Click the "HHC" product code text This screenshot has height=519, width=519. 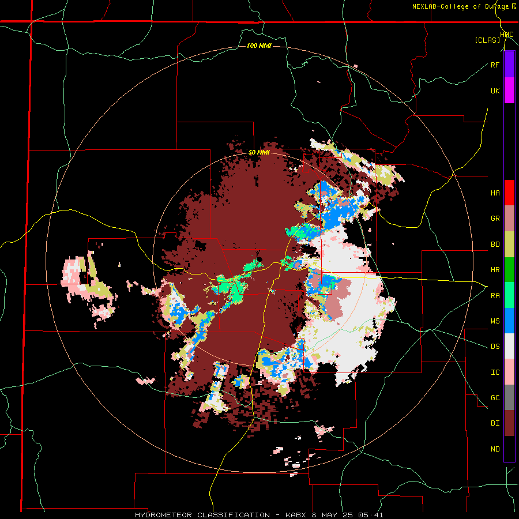(x=507, y=35)
